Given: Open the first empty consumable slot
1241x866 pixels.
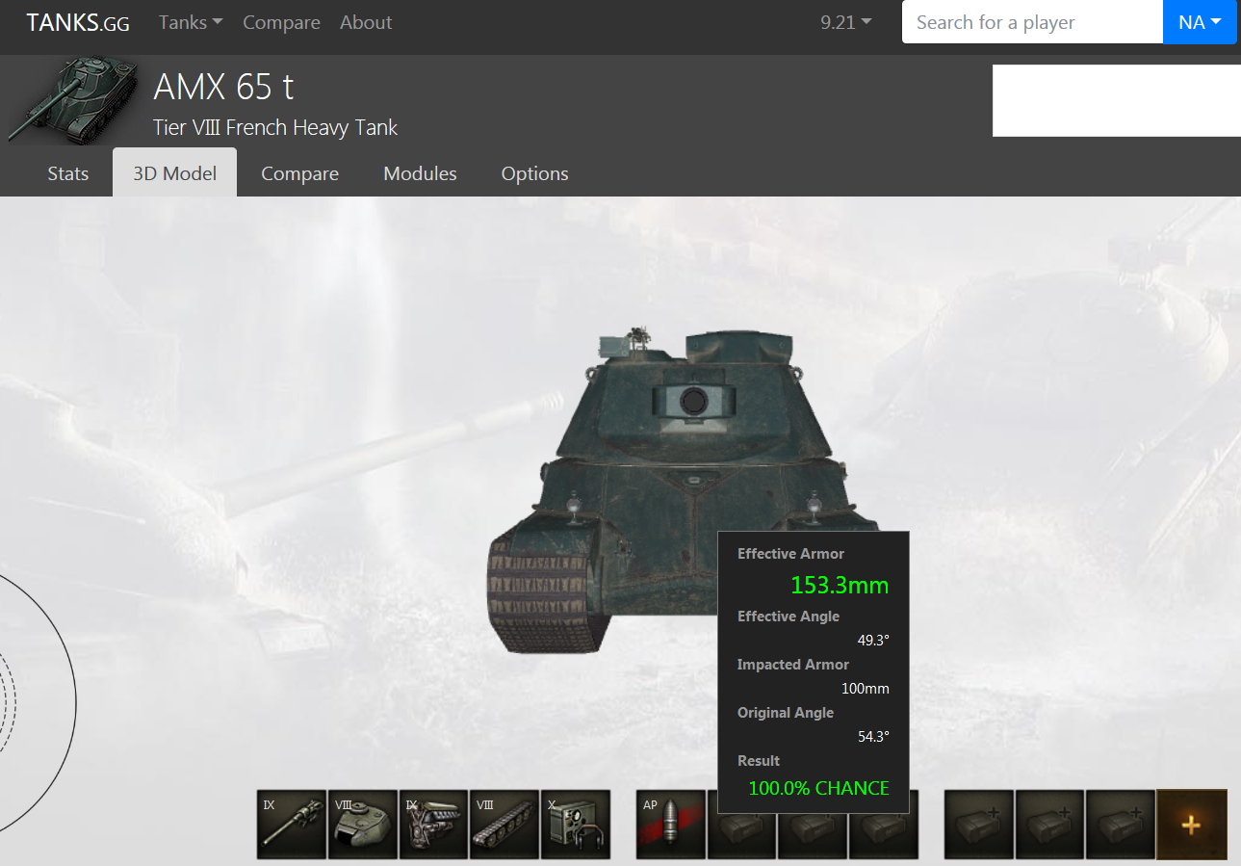Looking at the screenshot, I should pyautogui.click(x=978, y=824).
